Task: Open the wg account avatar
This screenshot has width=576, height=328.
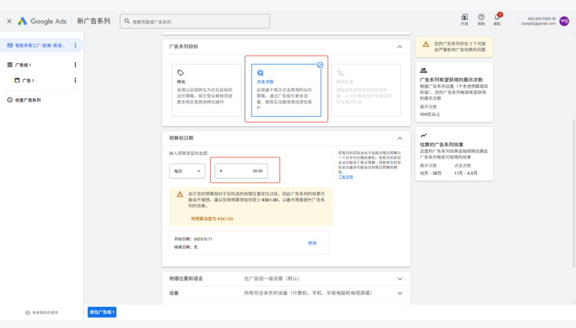Action: 564,21
